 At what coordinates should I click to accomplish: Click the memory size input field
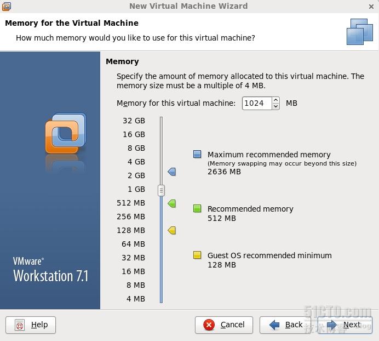[257, 103]
